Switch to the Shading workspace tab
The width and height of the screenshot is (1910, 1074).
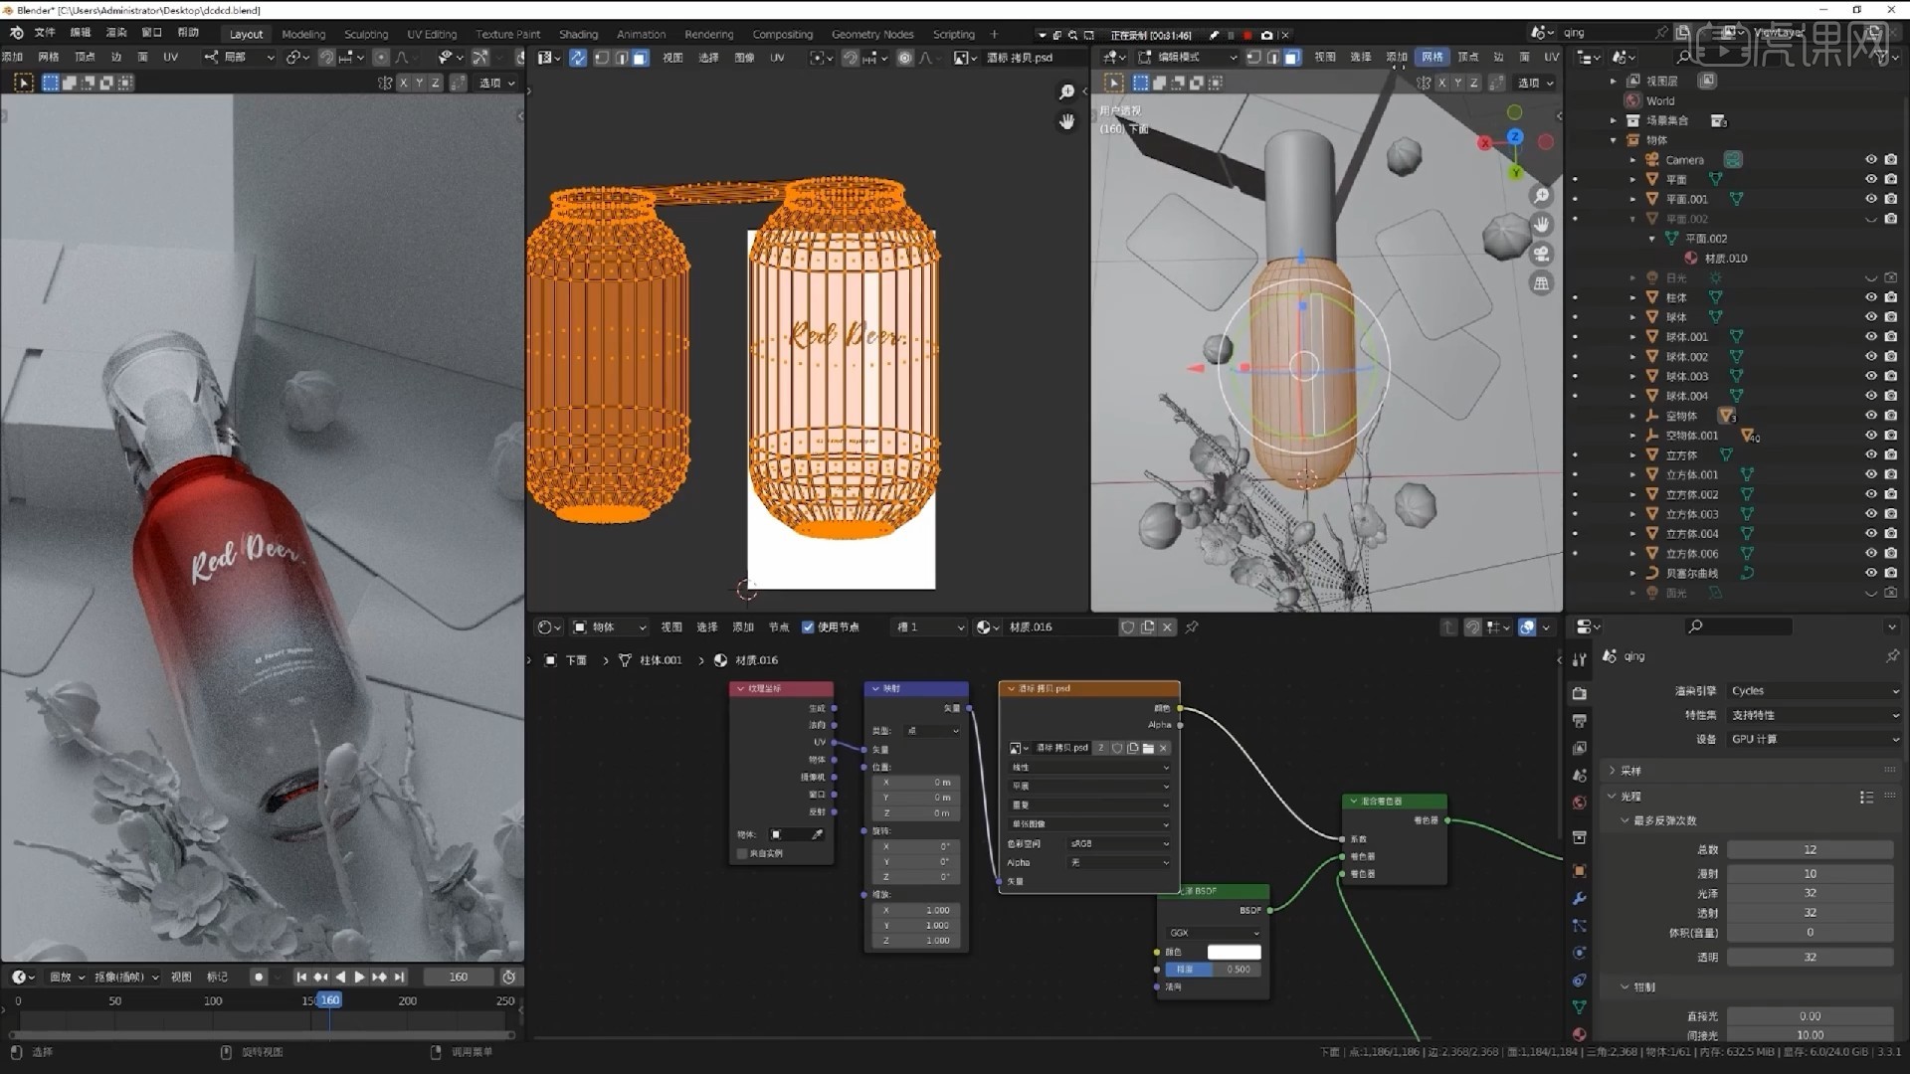pos(578,34)
